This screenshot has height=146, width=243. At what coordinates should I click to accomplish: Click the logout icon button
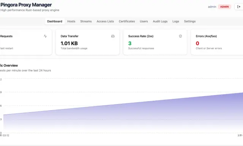pyautogui.click(x=239, y=7)
